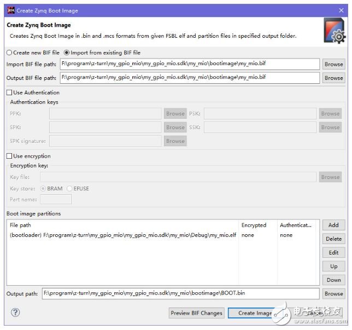
Task: Move partition Down in the list
Action: point(333,280)
